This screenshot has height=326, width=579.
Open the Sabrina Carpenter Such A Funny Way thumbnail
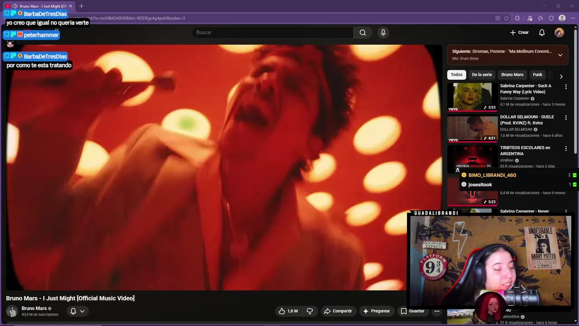(472, 97)
